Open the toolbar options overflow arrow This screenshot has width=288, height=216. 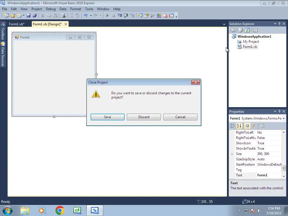[x=176, y=16]
